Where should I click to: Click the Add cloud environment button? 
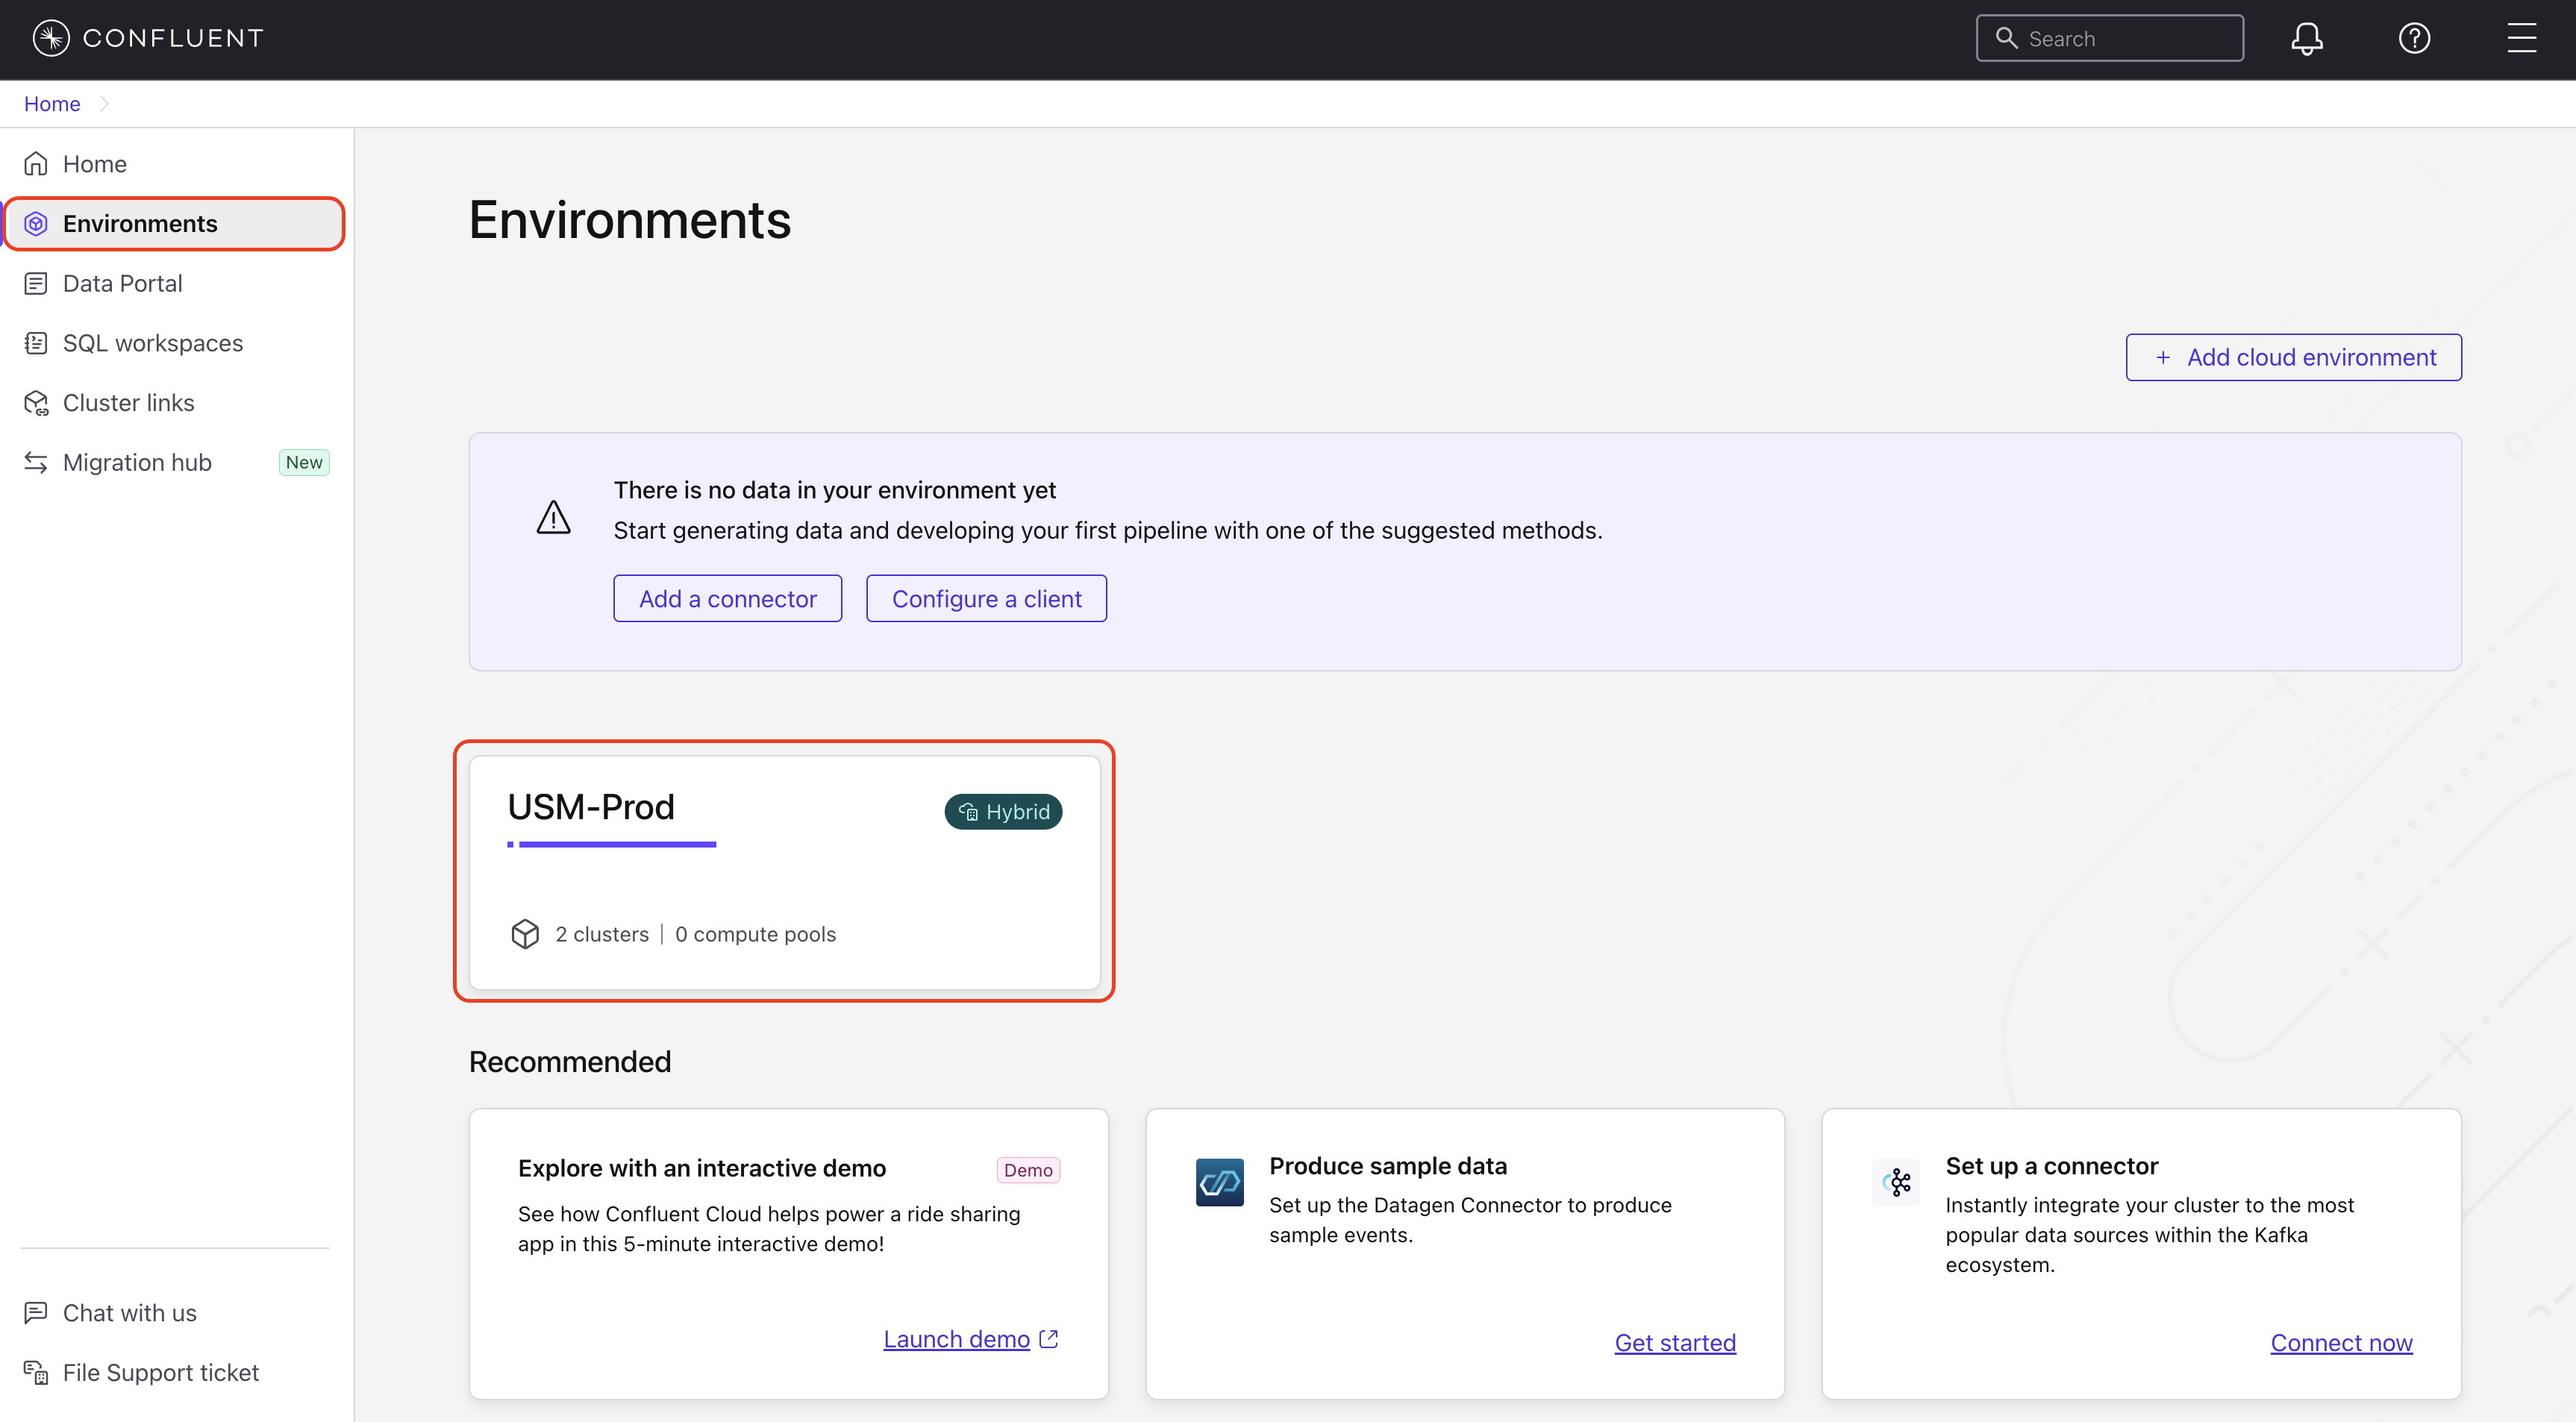2293,357
